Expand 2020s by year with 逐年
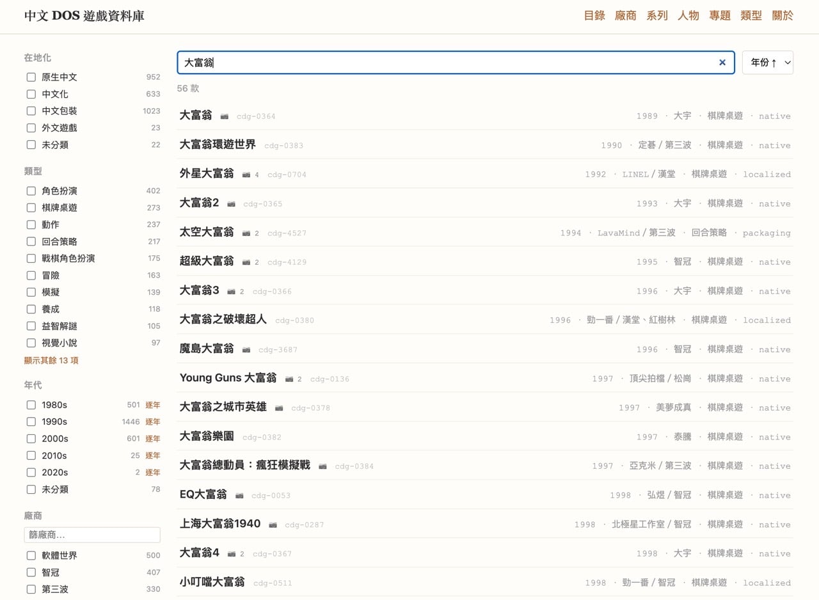The image size is (819, 600). [x=153, y=472]
